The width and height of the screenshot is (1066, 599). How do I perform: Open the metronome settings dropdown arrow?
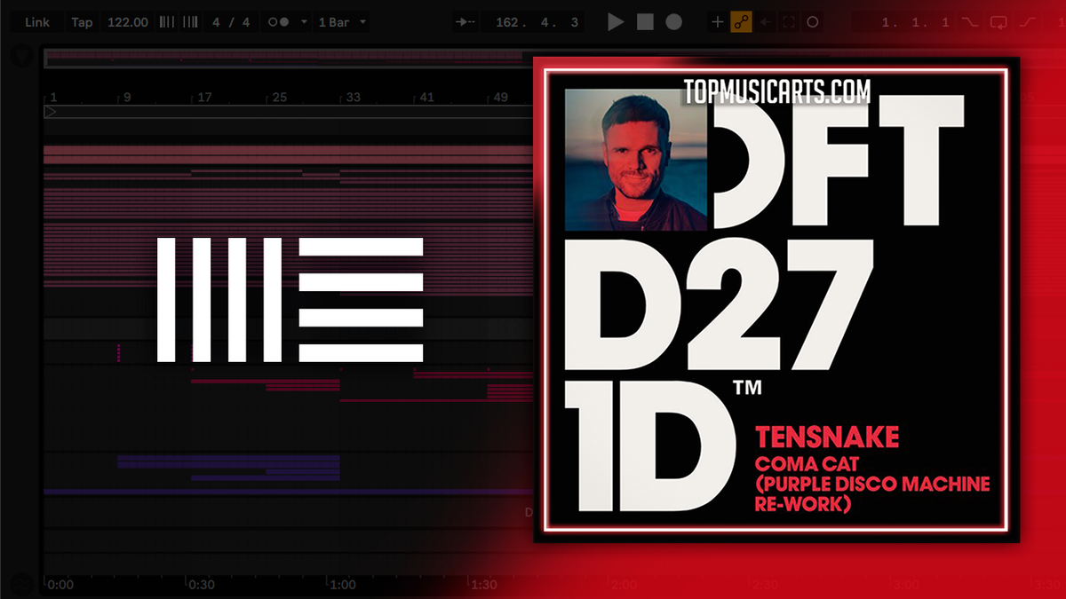click(x=304, y=22)
